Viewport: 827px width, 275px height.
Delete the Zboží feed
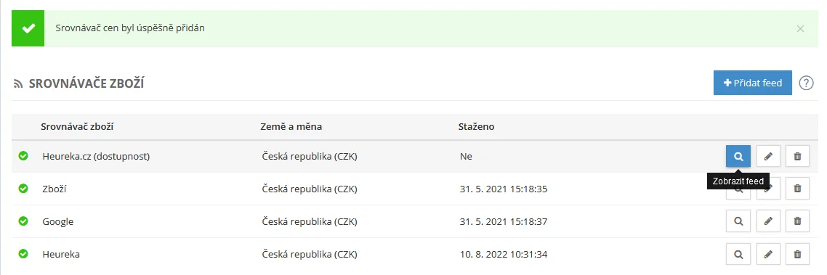797,189
